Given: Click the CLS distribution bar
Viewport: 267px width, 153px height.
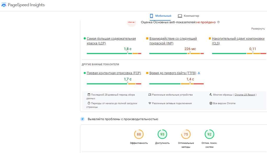Looking at the screenshot, I should point(239,53).
